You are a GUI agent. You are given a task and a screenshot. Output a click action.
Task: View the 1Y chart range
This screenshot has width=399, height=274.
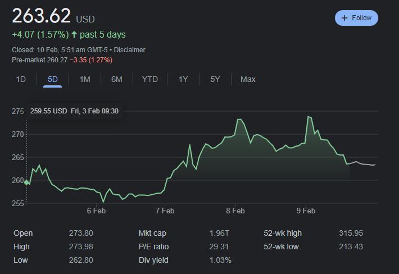(183, 79)
